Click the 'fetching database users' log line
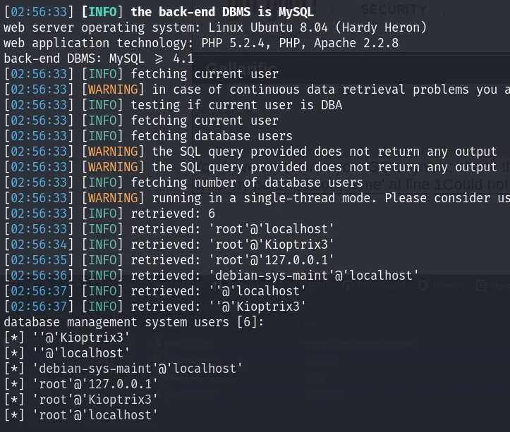510x432 pixels. (x=148, y=136)
